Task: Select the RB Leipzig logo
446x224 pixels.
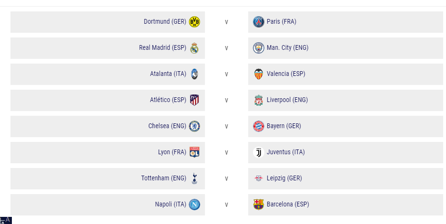Action: 259,178
